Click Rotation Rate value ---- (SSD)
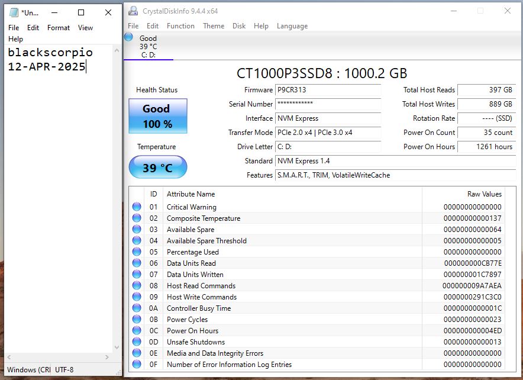This screenshot has width=523, height=380. pos(487,118)
